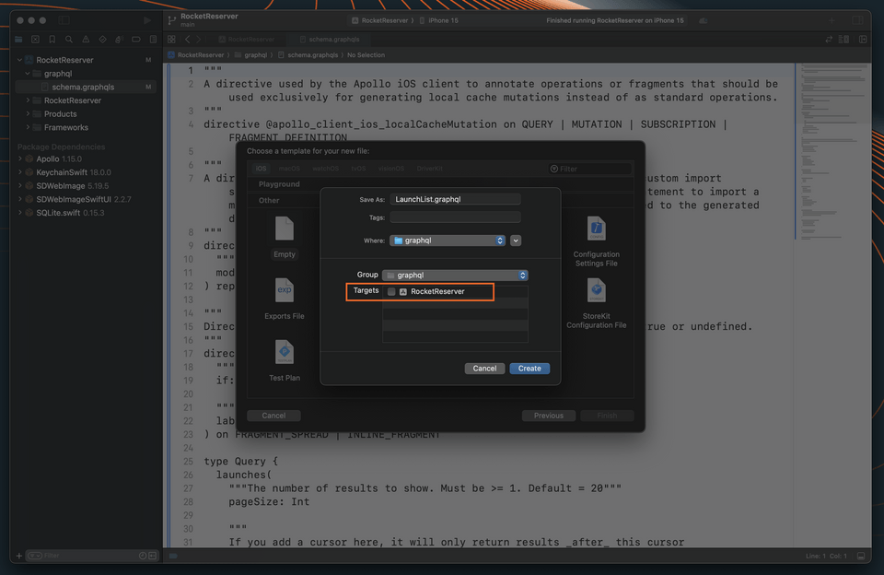884x575 pixels.
Task: Switch to the iOS platform tab
Action: tap(261, 169)
